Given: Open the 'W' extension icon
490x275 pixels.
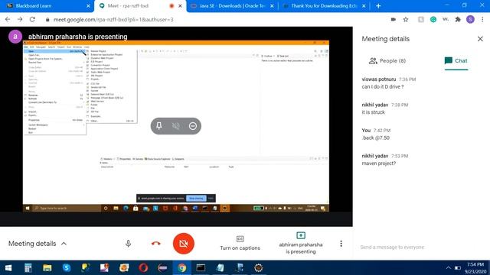Looking at the screenshot, I should pyautogui.click(x=446, y=19).
